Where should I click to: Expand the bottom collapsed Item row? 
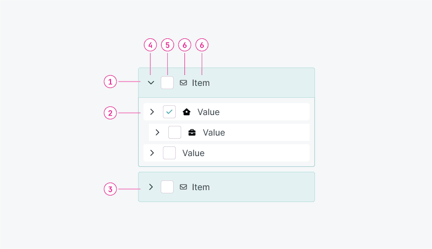[151, 187]
